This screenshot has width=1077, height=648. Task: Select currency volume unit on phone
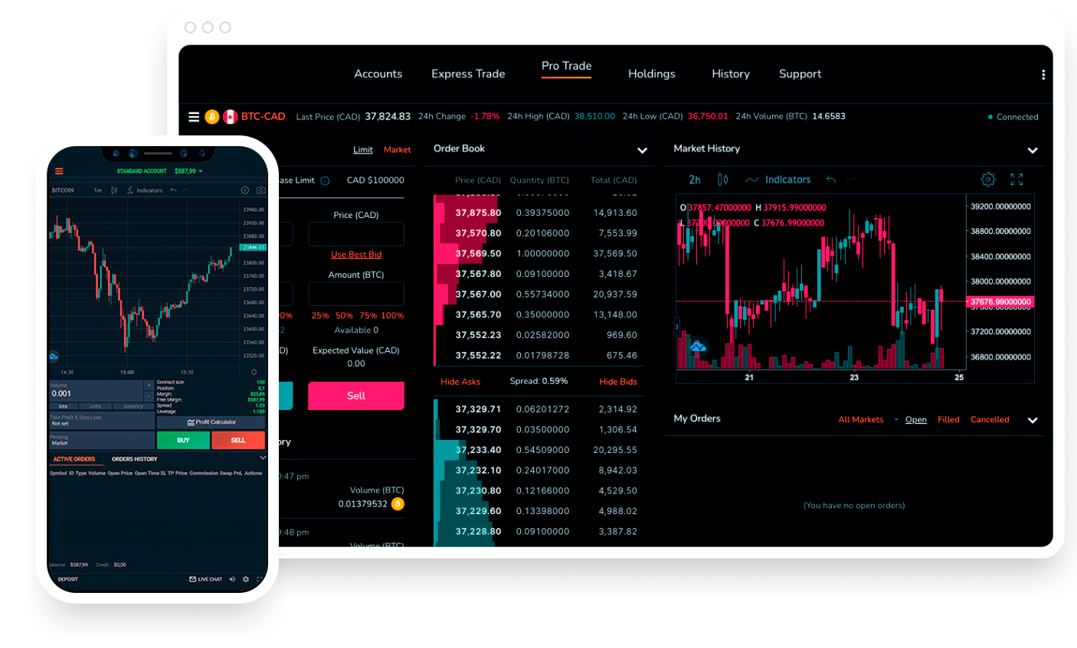coord(133,406)
